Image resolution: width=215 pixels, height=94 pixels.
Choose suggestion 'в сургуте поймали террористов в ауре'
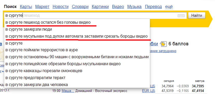click(77, 50)
